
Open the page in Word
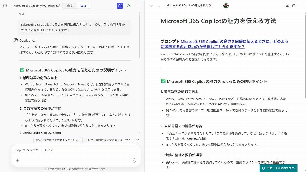coord(288,6)
